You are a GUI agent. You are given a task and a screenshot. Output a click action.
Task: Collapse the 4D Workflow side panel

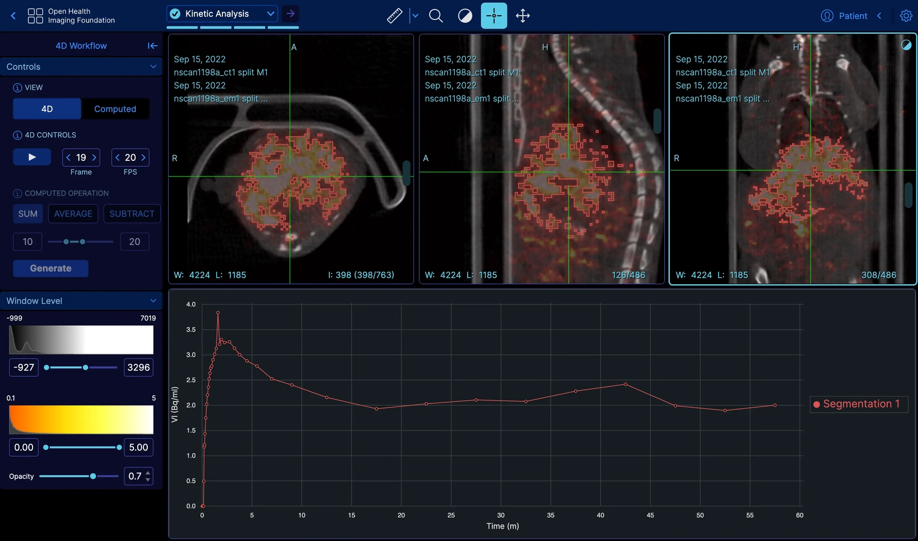[x=153, y=46]
